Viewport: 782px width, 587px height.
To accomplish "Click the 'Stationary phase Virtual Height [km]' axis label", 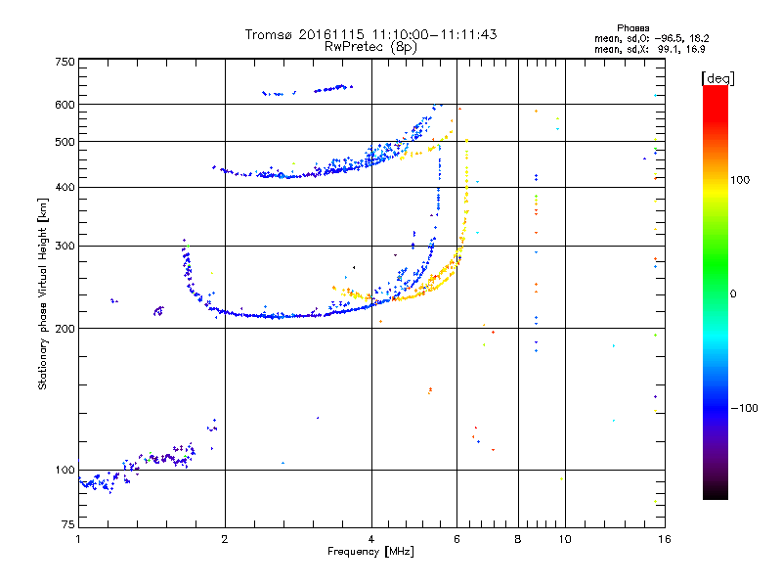I will (43, 293).
